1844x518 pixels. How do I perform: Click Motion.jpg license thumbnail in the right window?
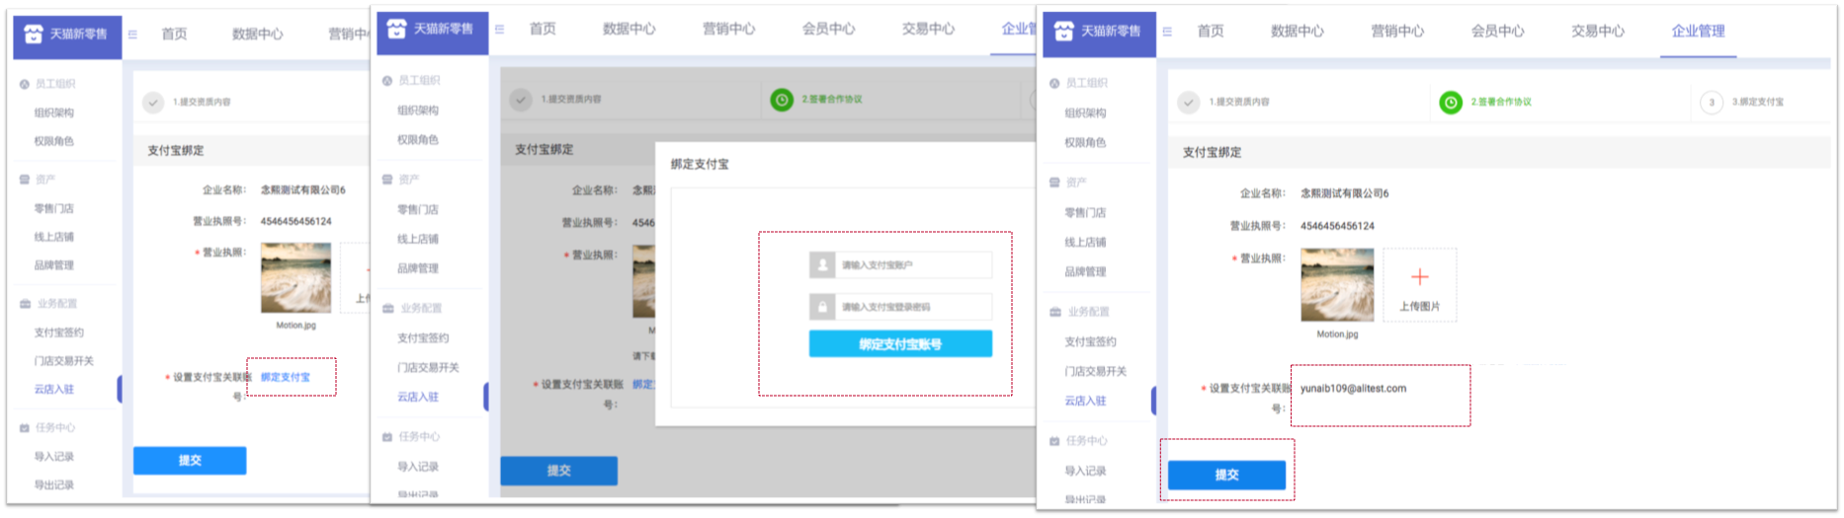pyautogui.click(x=1337, y=285)
